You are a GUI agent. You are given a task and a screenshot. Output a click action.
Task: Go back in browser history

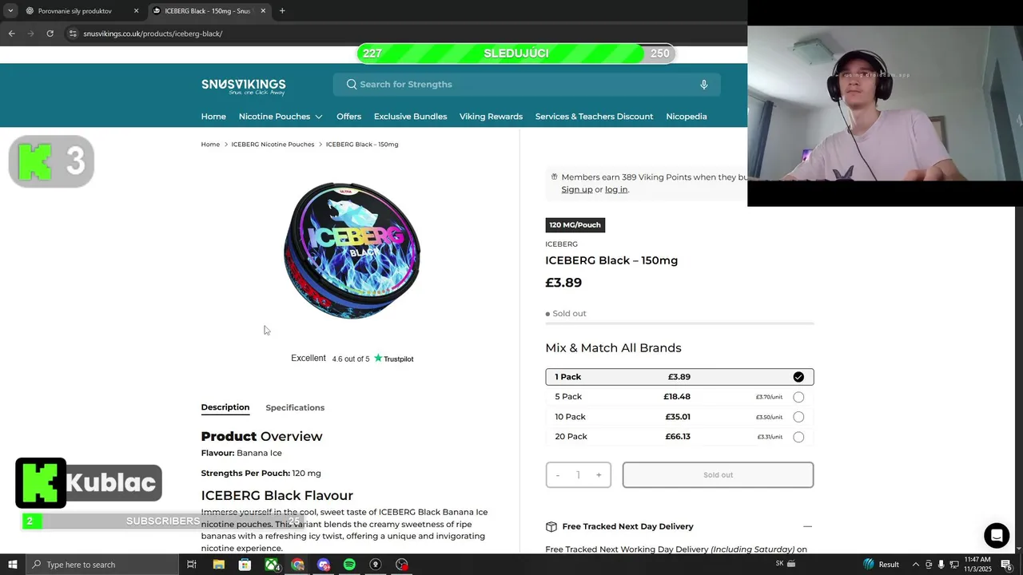point(11,34)
